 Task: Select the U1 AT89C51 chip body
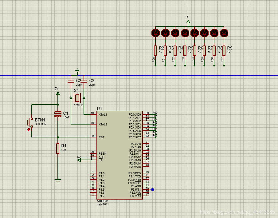120,155
